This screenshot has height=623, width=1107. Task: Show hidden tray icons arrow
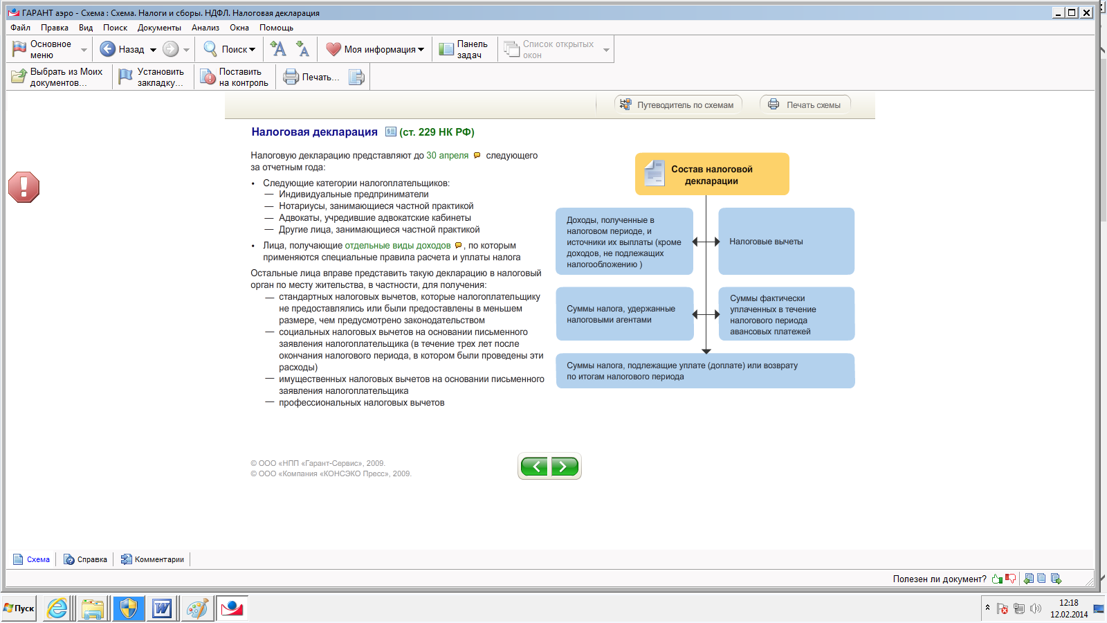click(987, 608)
